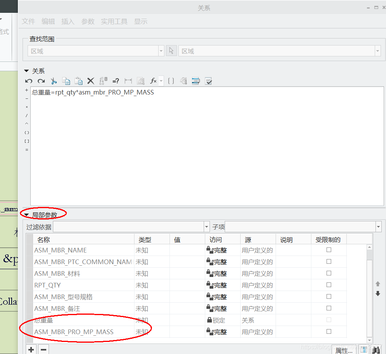The width and height of the screenshot is (386, 354).
Task: Open the 显示 menu
Action: [141, 21]
